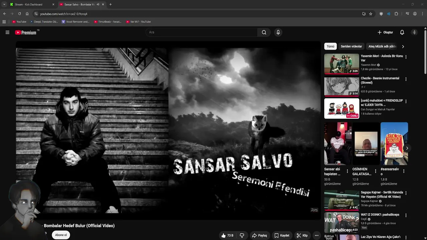
Task: Open WAT IZ DOINK pashaBiceps thumbnail
Action: (x=342, y=222)
